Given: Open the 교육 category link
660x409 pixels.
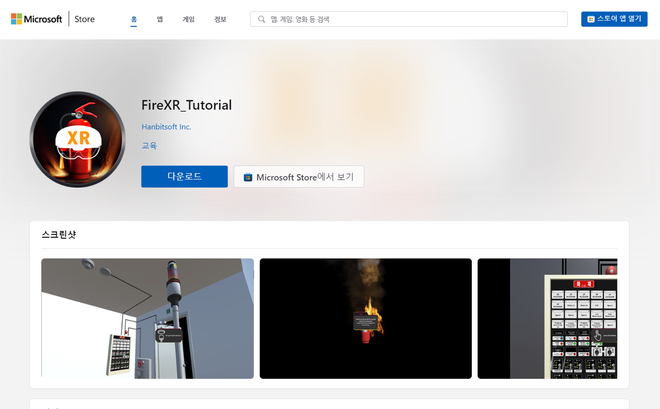Looking at the screenshot, I should [x=149, y=146].
